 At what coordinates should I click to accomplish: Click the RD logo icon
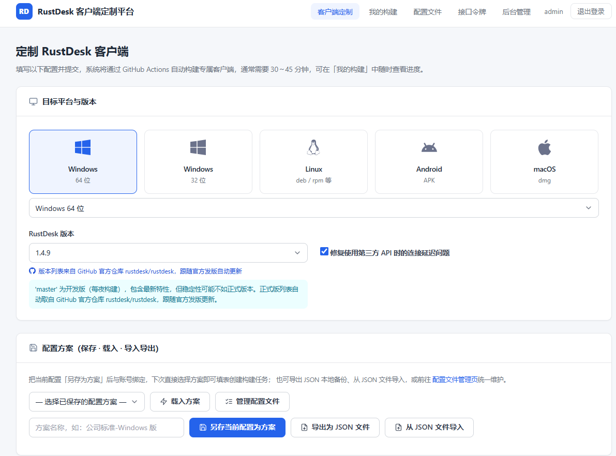[24, 12]
